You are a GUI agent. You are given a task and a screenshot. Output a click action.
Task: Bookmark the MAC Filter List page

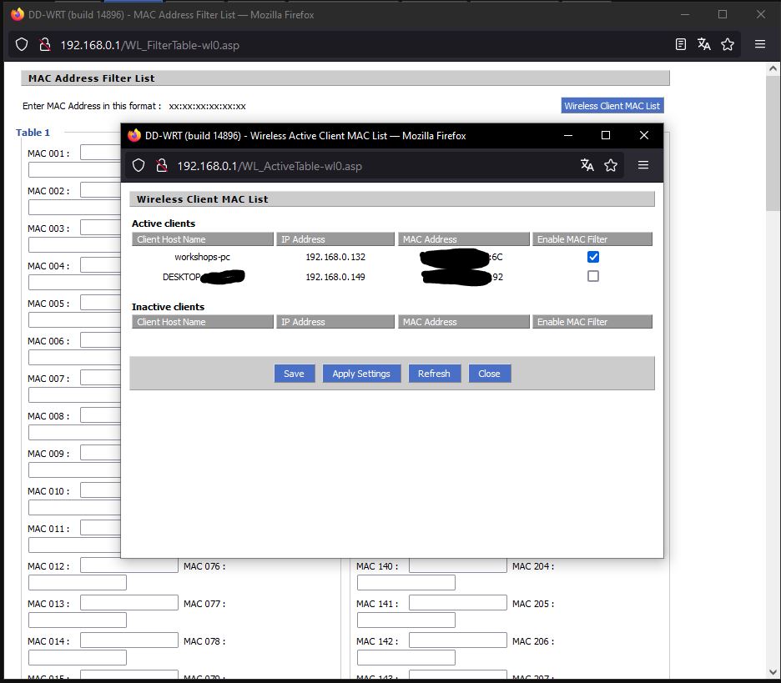point(728,44)
